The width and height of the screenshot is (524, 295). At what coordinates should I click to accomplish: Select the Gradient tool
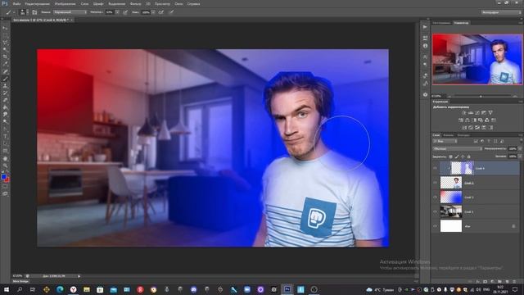click(5, 107)
